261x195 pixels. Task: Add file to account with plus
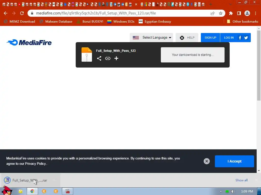pos(116,58)
